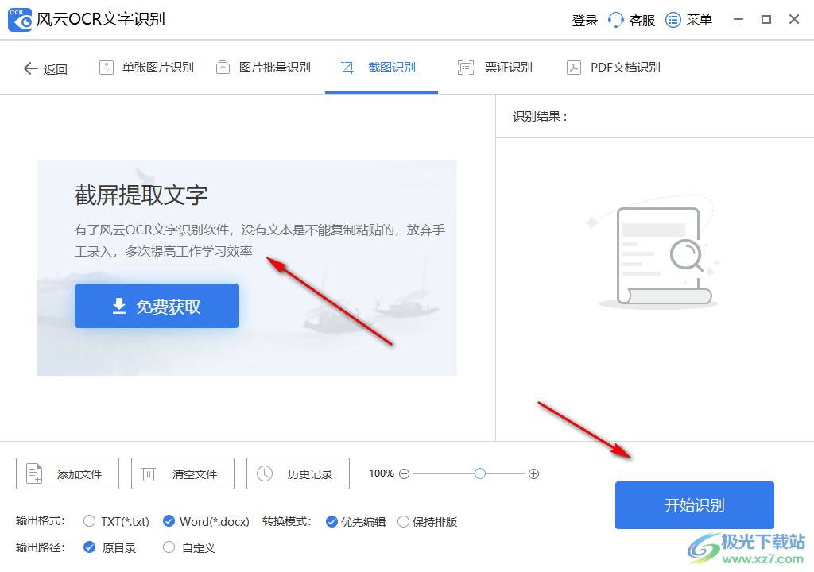The width and height of the screenshot is (814, 572).
Task: Click the batch upload icon of 图片批量识别
Action: (x=223, y=68)
